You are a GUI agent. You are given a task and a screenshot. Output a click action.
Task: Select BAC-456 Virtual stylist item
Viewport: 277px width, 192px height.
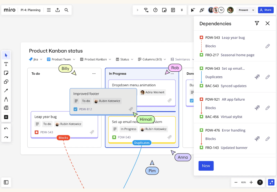click(x=224, y=117)
